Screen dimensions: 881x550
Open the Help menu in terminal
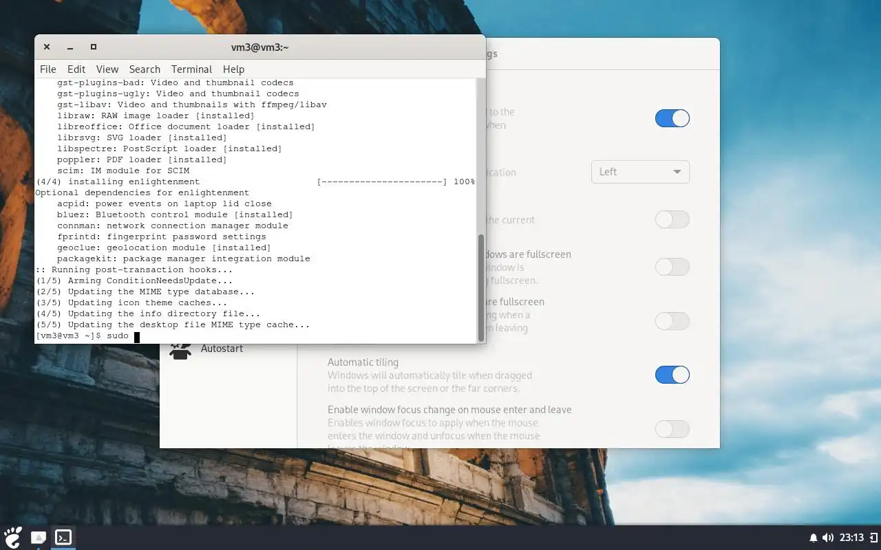coord(233,69)
